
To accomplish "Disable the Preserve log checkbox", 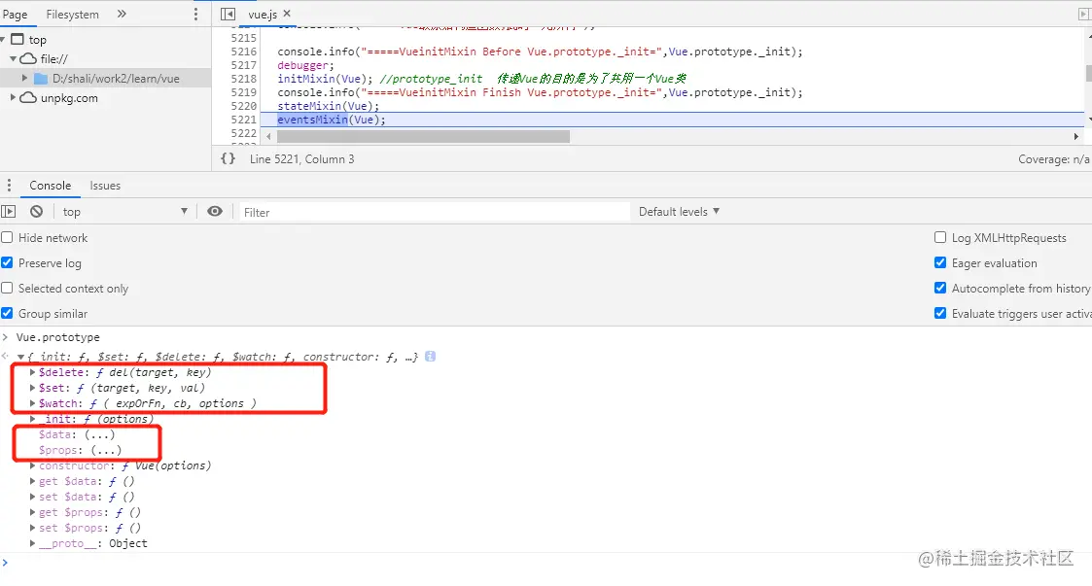I will [7, 262].
